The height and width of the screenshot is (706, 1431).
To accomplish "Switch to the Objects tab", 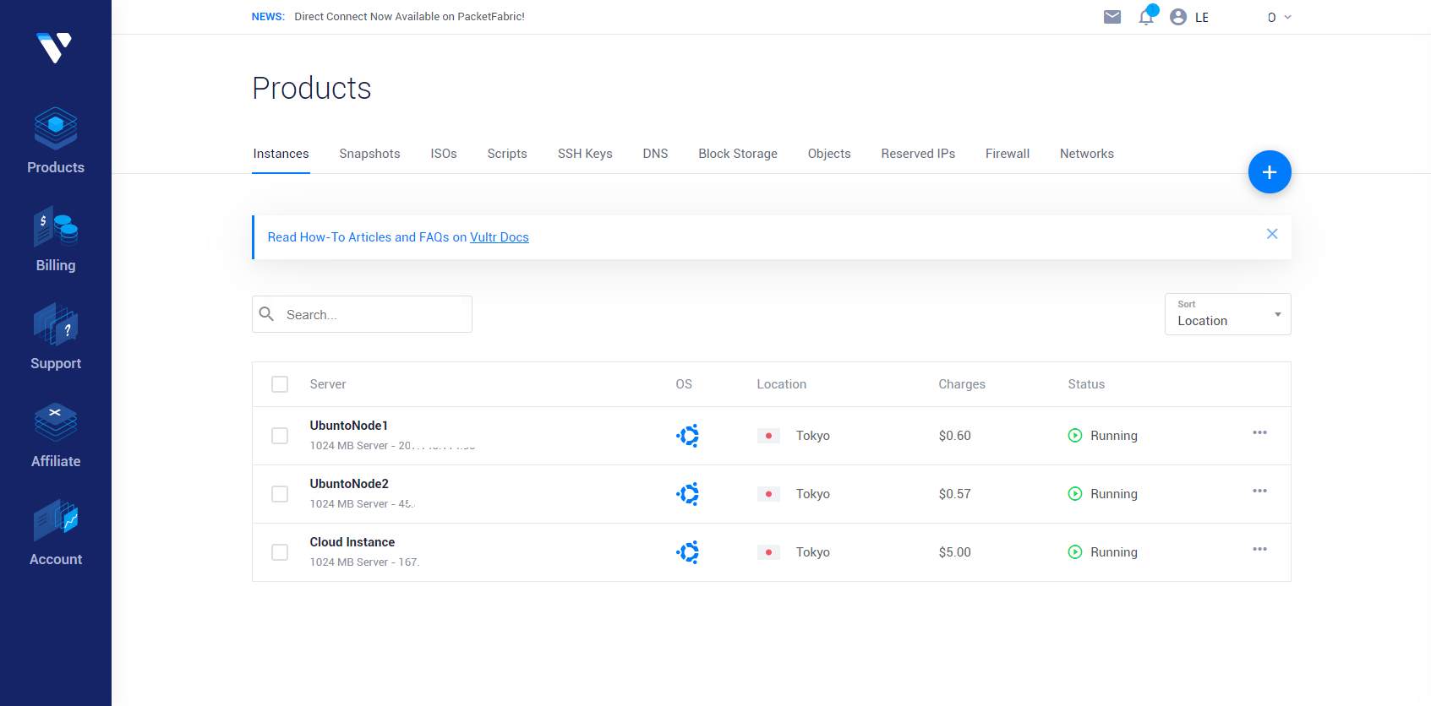I will [x=829, y=154].
